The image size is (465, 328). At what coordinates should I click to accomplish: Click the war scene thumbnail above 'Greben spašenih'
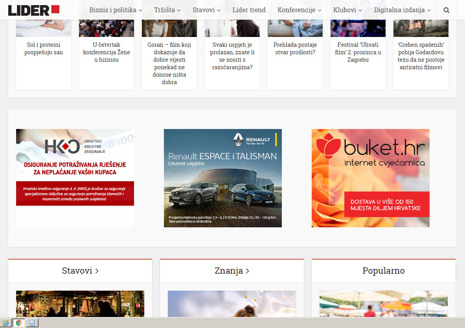tap(421, 28)
